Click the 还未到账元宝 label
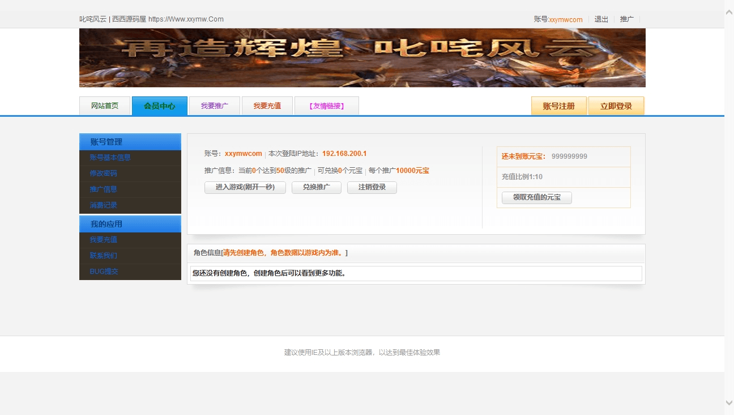The width and height of the screenshot is (734, 415). click(524, 156)
